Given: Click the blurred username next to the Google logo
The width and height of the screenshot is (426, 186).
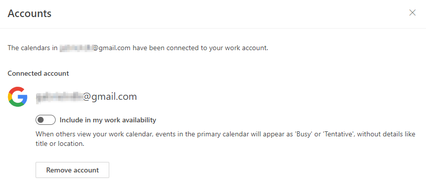Looking at the screenshot, I should 59,97.
